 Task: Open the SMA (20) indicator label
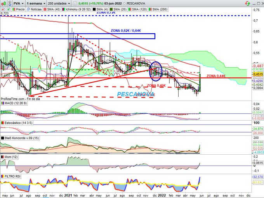pos(118,9)
